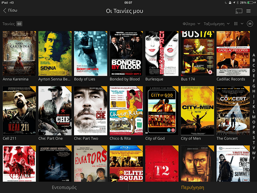This screenshot has height=193, width=257.
Task: Jump to letter H in index
Action: 254,91
